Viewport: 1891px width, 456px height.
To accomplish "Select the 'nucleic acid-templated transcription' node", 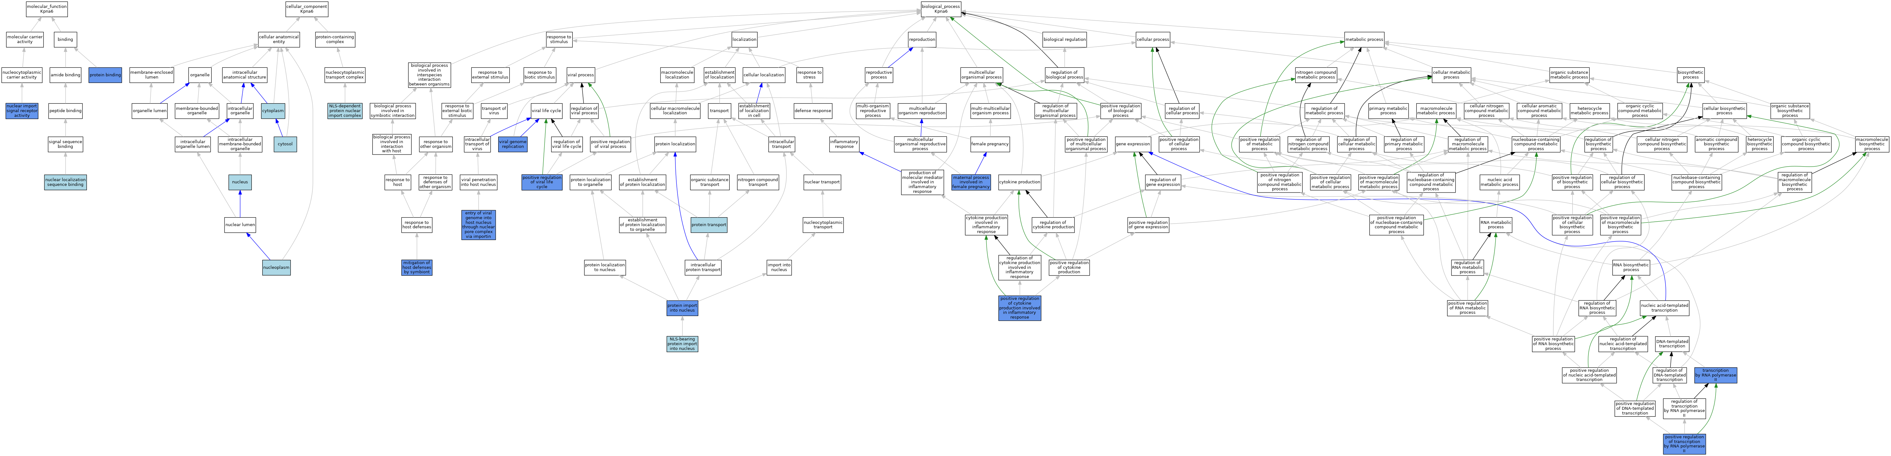I will [x=1664, y=308].
